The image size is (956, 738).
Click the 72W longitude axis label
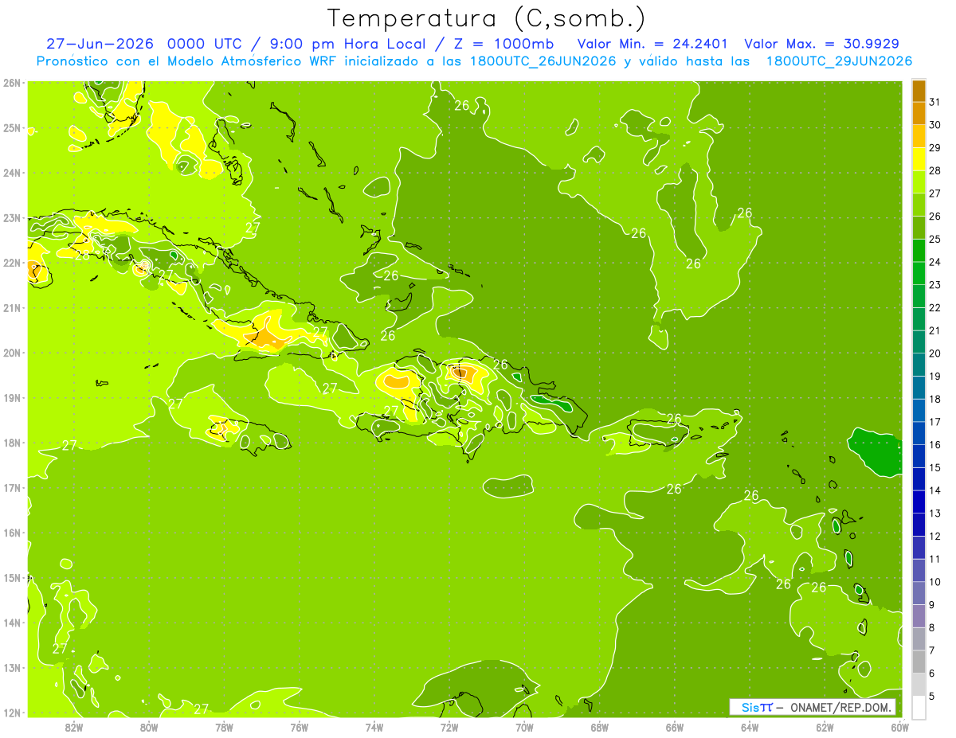click(x=449, y=727)
